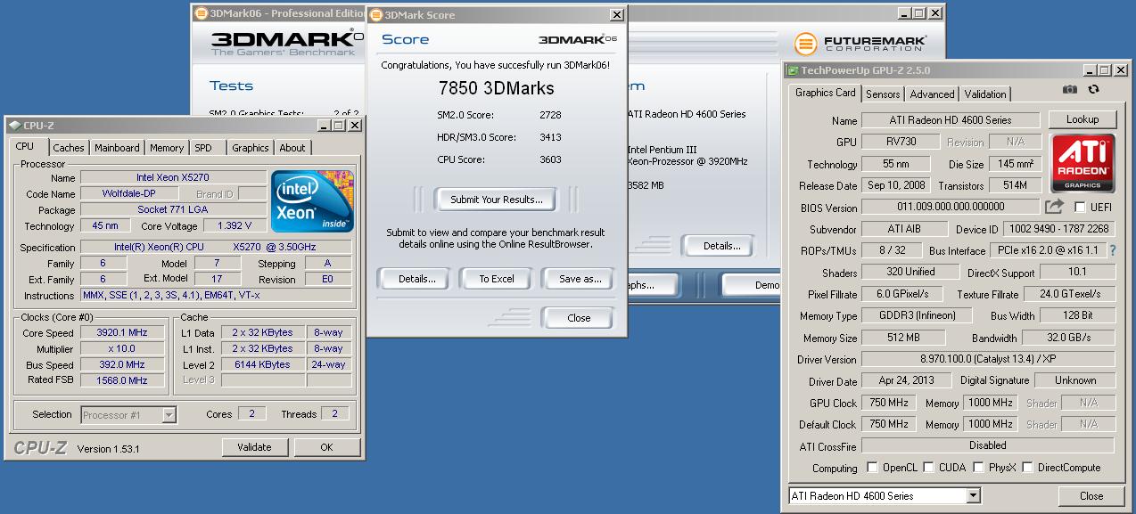1136x514 pixels.
Task: Click the Futuremark Corporation logo
Action: pos(860,42)
